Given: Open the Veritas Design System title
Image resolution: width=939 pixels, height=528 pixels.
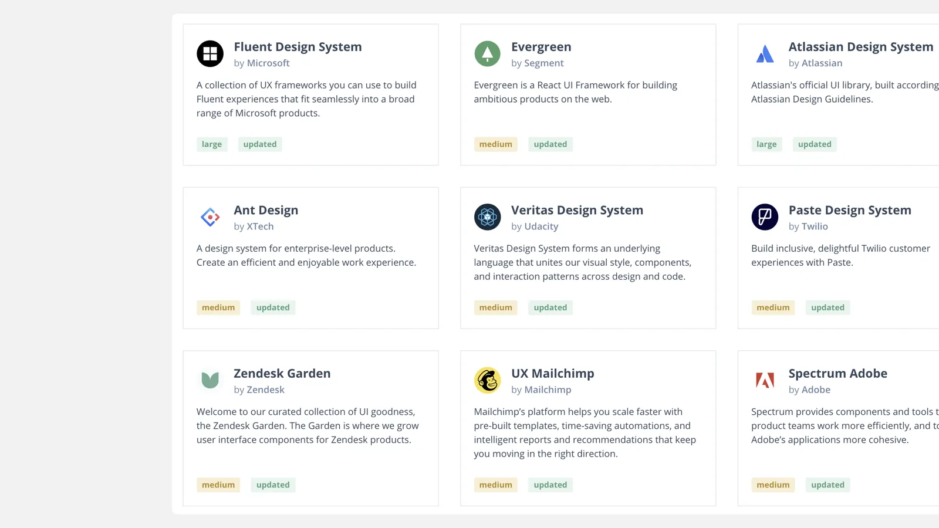Looking at the screenshot, I should (x=577, y=210).
